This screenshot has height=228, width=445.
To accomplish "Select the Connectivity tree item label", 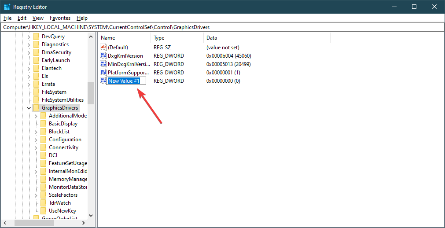I will (63, 147).
